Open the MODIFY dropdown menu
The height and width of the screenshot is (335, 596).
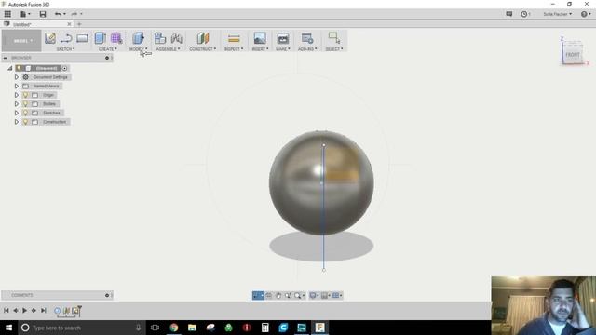(x=138, y=49)
